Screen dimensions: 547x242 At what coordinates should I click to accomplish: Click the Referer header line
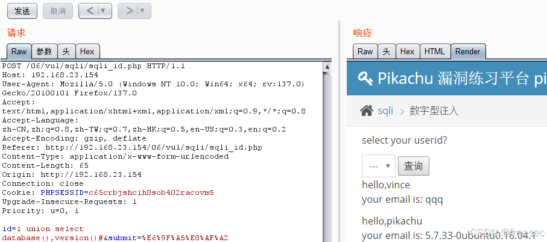point(132,147)
